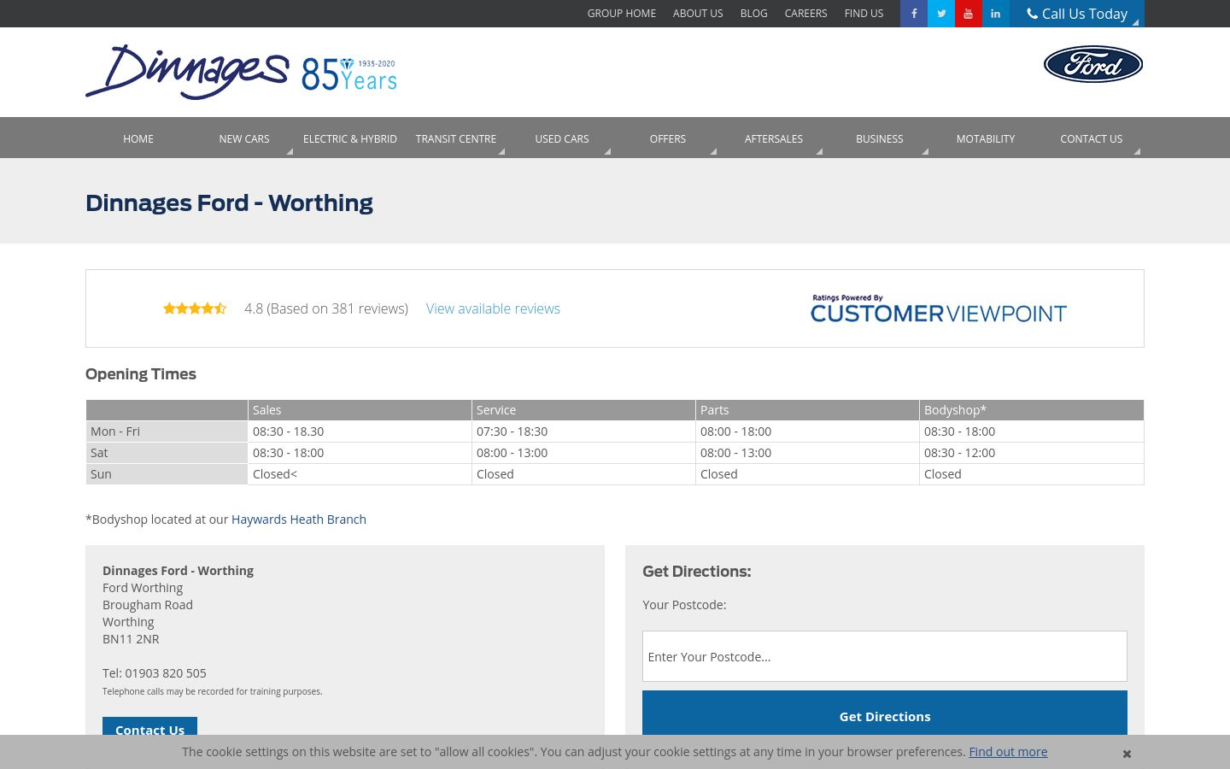Expand the Call Us Today dropdown

(1077, 14)
